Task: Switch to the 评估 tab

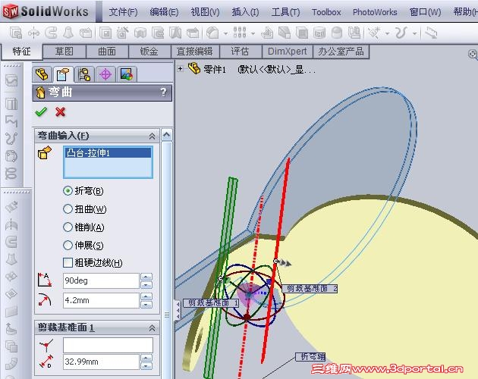Action: [x=241, y=52]
